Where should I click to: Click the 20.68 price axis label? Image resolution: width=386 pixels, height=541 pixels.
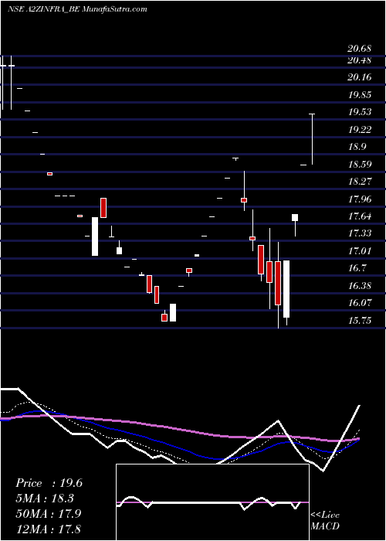point(359,49)
